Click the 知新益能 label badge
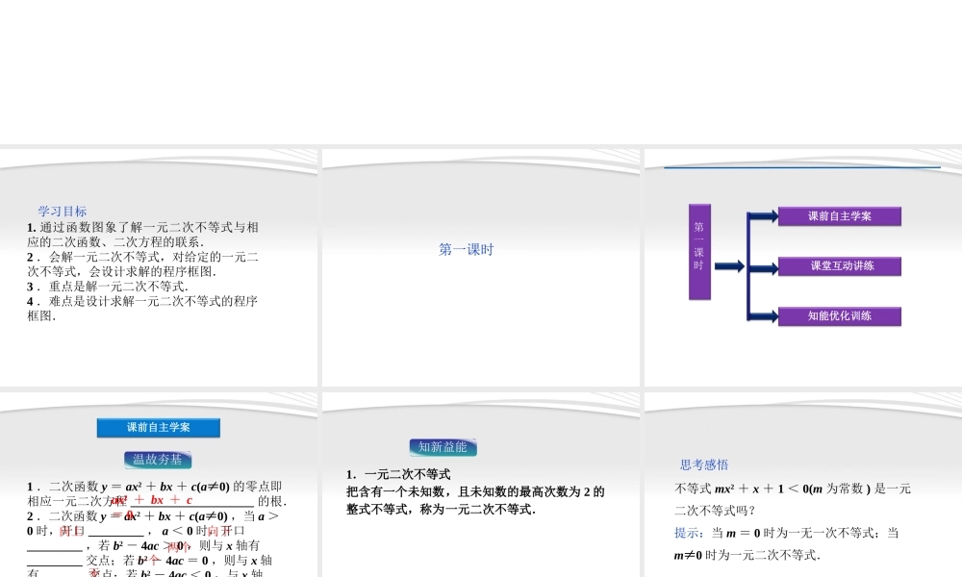The width and height of the screenshot is (962, 577). (443, 447)
